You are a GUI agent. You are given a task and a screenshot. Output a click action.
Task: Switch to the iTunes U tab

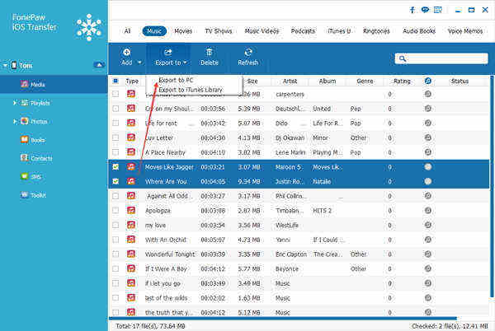click(x=339, y=30)
